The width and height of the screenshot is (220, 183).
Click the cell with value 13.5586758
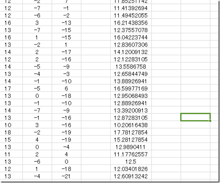pyautogui.click(x=131, y=67)
